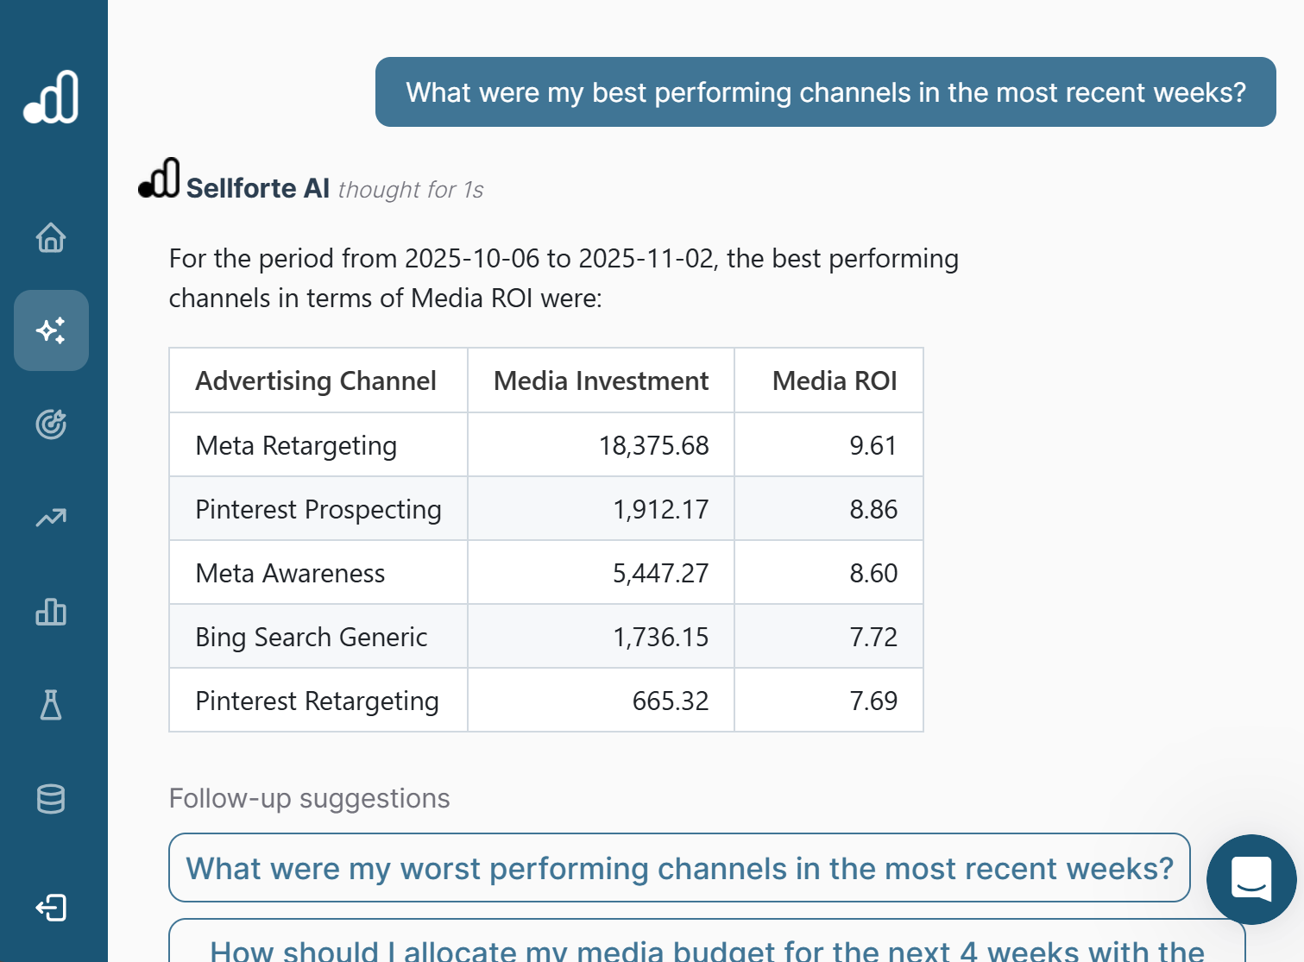
Task: Open the trend line chart icon
Action: tap(51, 518)
